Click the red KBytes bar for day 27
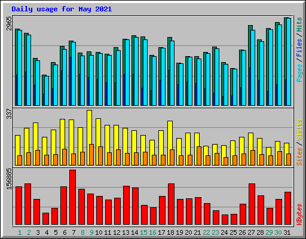This screenshot has width=306, height=239. pyautogui.click(x=252, y=204)
